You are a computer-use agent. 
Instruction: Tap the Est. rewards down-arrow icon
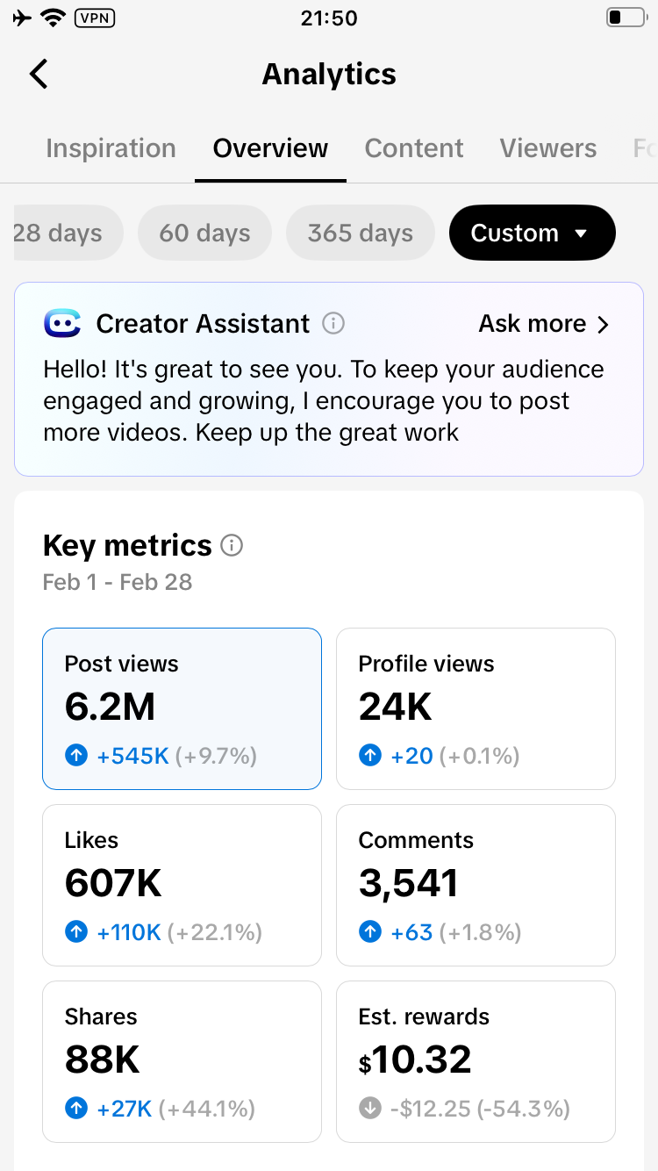tap(370, 1109)
